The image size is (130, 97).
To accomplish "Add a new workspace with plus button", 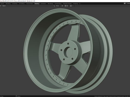I will click(80, 4).
